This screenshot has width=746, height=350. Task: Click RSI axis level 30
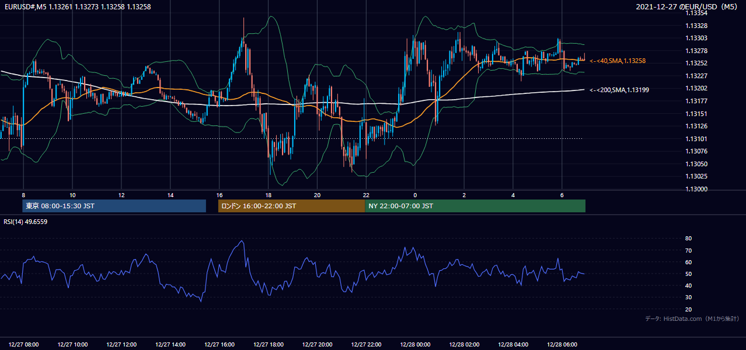tap(689, 297)
